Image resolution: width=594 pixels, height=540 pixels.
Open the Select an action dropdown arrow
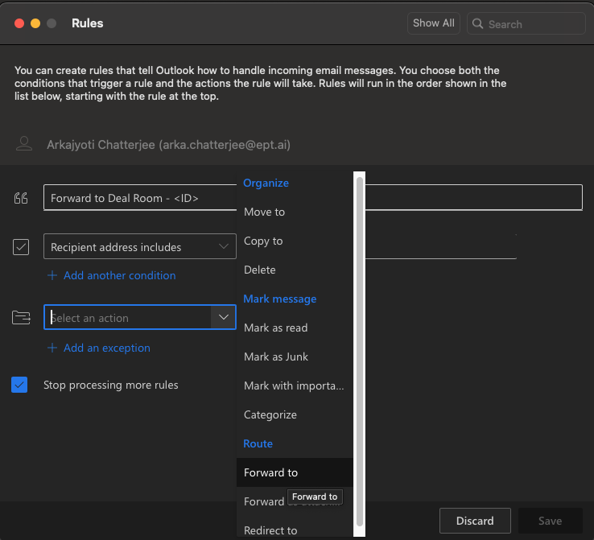click(x=223, y=318)
